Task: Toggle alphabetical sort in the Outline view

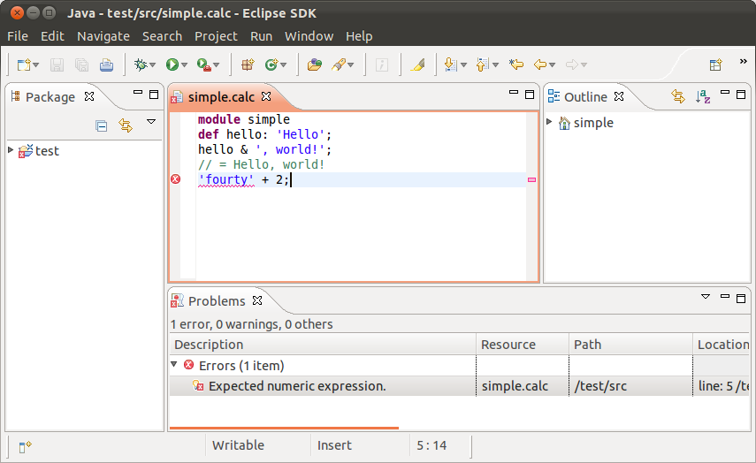Action: 703,96
